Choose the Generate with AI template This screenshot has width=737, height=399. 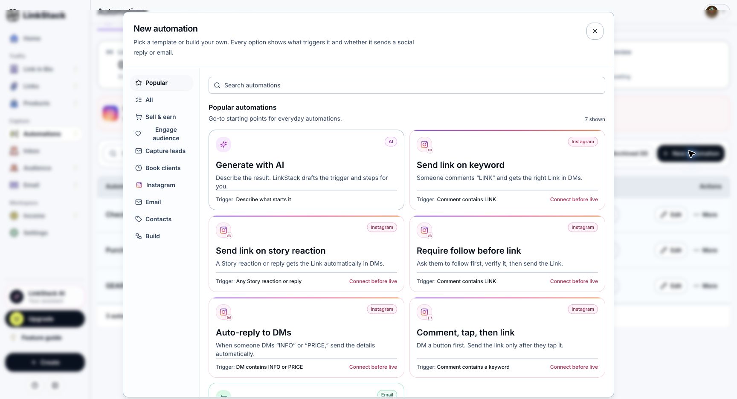[x=306, y=170]
